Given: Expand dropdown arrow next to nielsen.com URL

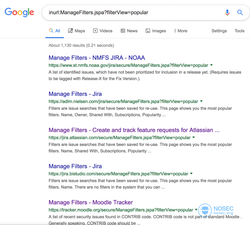Looking at the screenshot, I should point(201,101).
